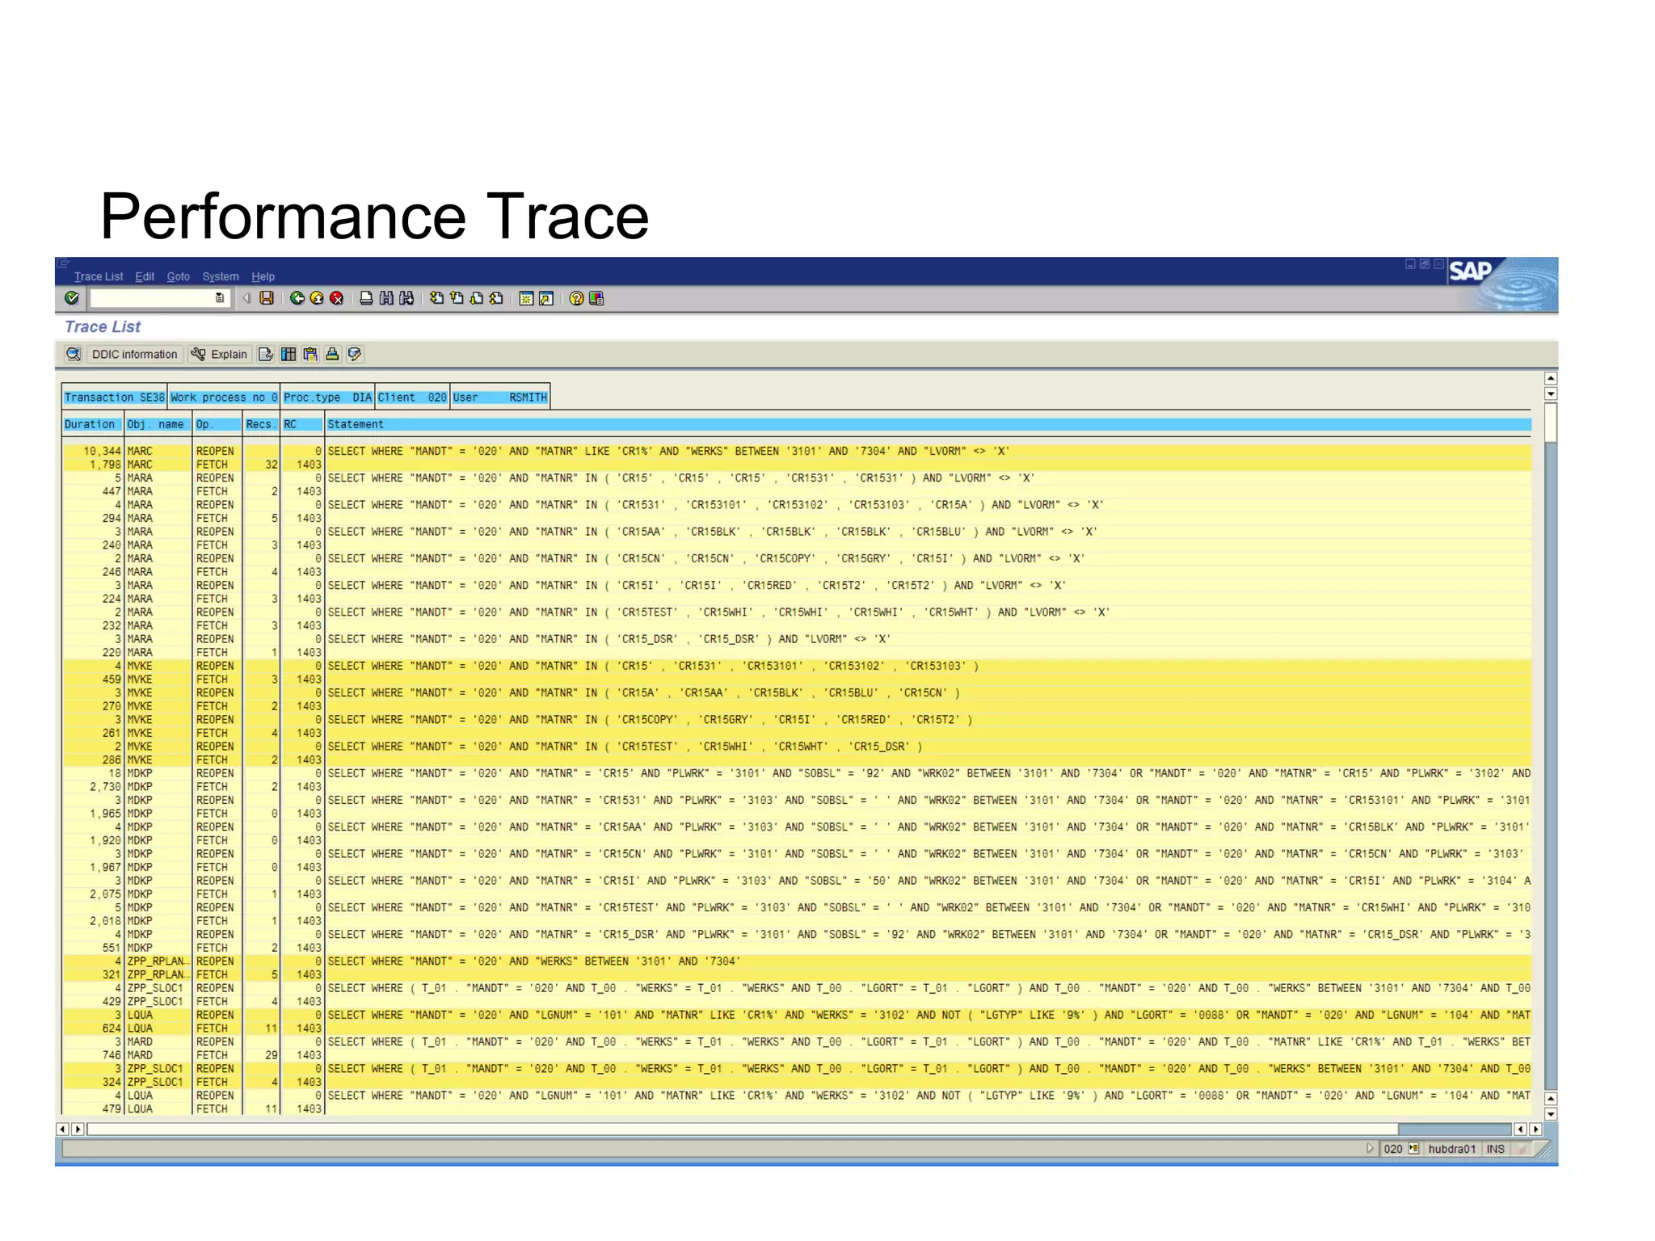Click the red Cancel X icon
Image resolution: width=1655 pixels, height=1241 pixels.
coord(337,298)
